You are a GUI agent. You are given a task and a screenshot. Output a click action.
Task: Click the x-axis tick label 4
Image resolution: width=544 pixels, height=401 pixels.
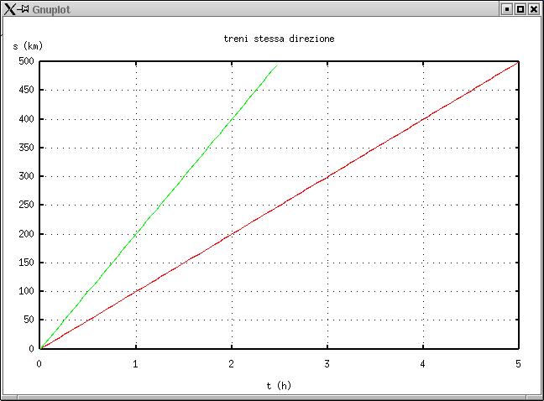[x=422, y=363]
